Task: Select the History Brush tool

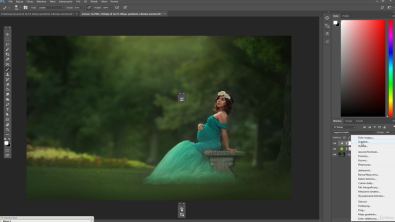Action: pyautogui.click(x=7, y=80)
